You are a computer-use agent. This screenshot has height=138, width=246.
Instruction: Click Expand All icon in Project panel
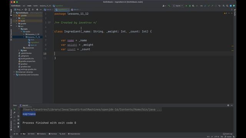pyautogui.click(x=29, y=10)
